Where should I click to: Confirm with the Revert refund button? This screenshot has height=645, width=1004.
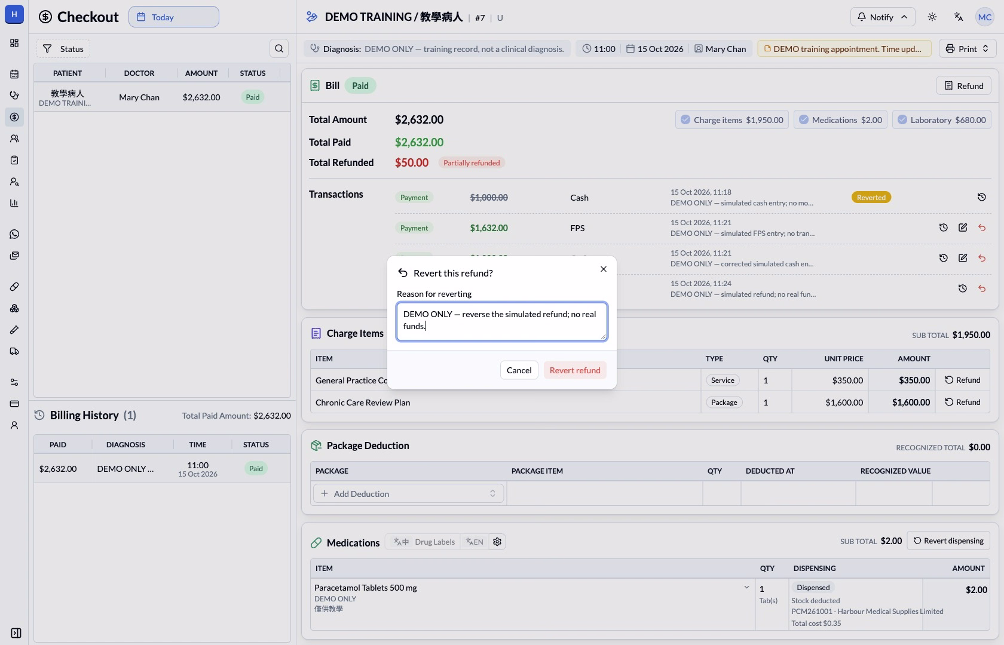point(575,370)
